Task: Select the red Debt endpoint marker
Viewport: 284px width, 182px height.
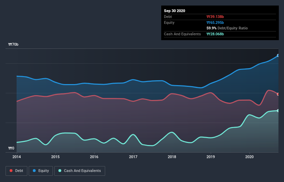Action: 278,94
